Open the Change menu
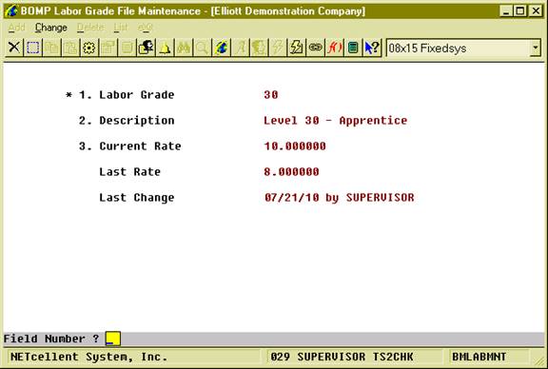548x369 pixels. click(51, 28)
